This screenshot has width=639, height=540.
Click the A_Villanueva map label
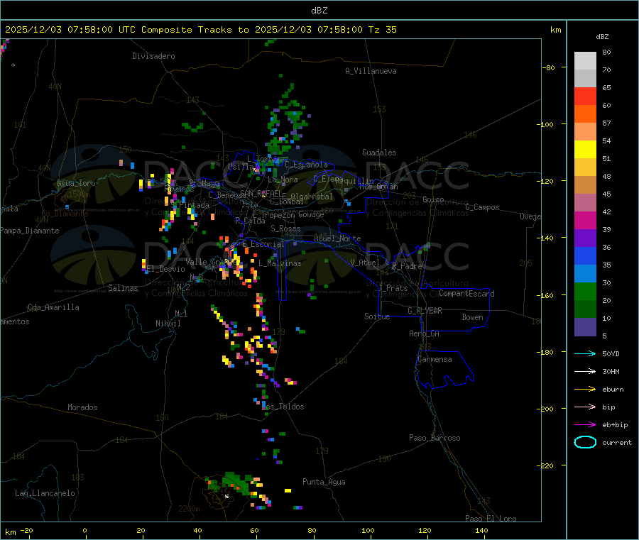coord(371,71)
